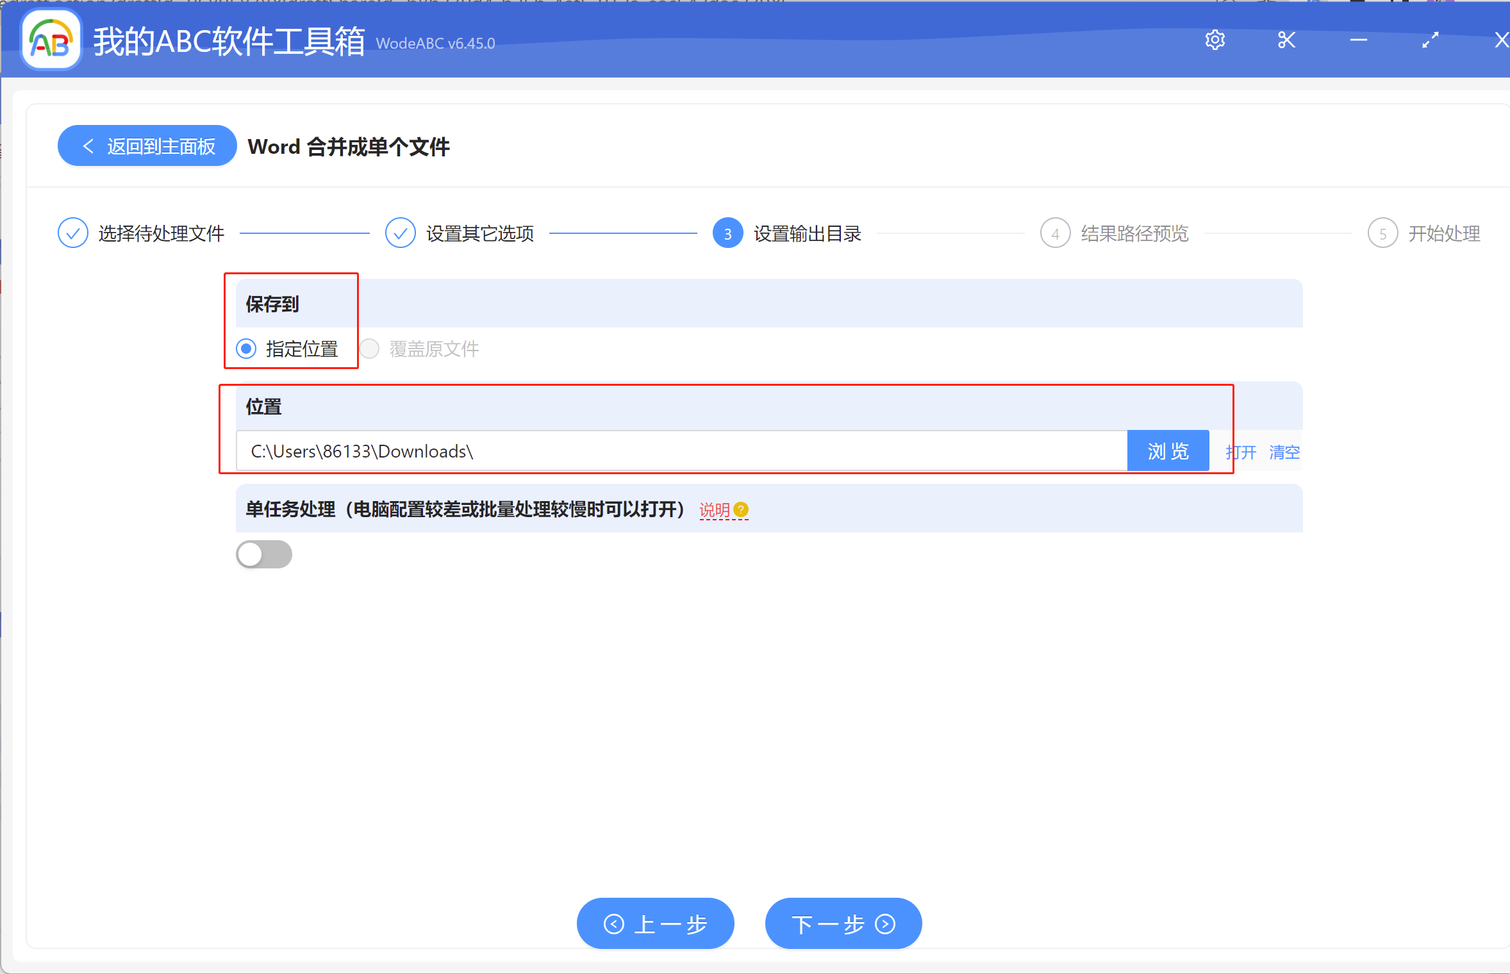Click the completed checkmark on 选择待处理文件 step
This screenshot has width=1510, height=974.
[x=72, y=233]
